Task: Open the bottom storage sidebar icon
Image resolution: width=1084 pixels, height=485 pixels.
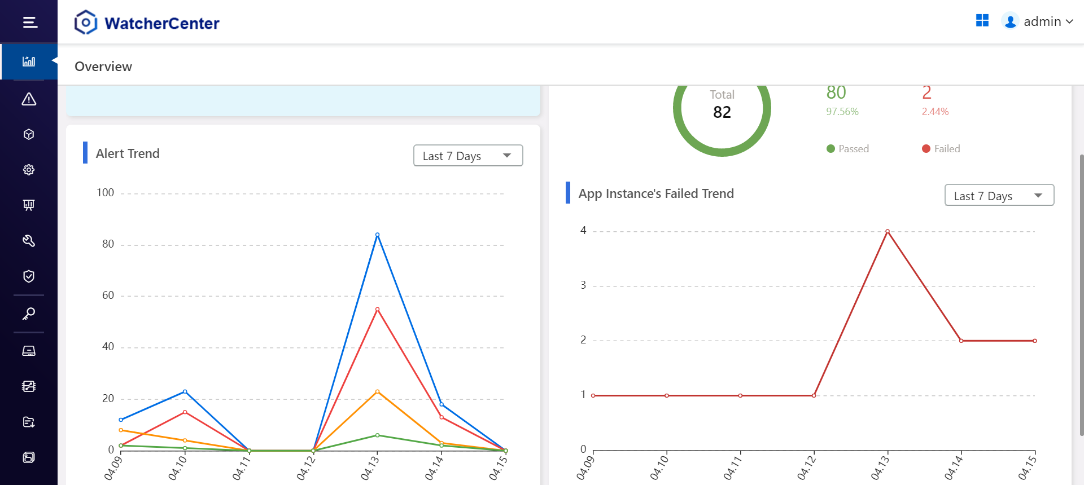Action: [x=29, y=457]
